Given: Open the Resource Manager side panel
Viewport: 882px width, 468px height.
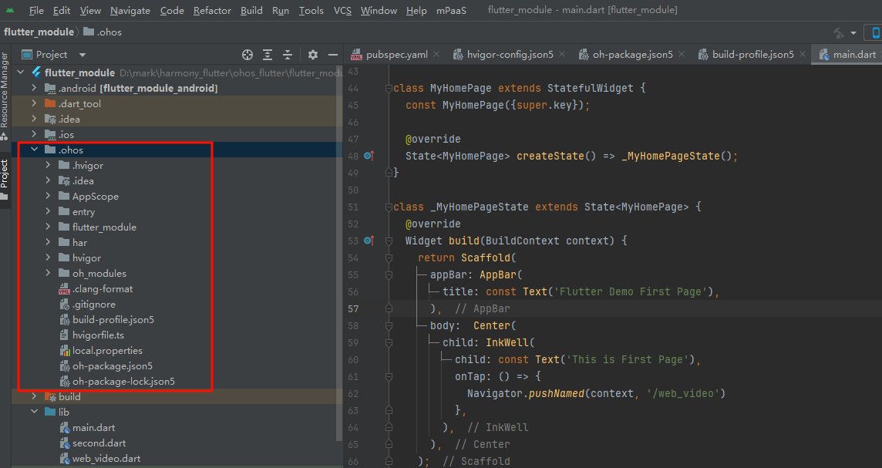Looking at the screenshot, I should coord(5,89).
